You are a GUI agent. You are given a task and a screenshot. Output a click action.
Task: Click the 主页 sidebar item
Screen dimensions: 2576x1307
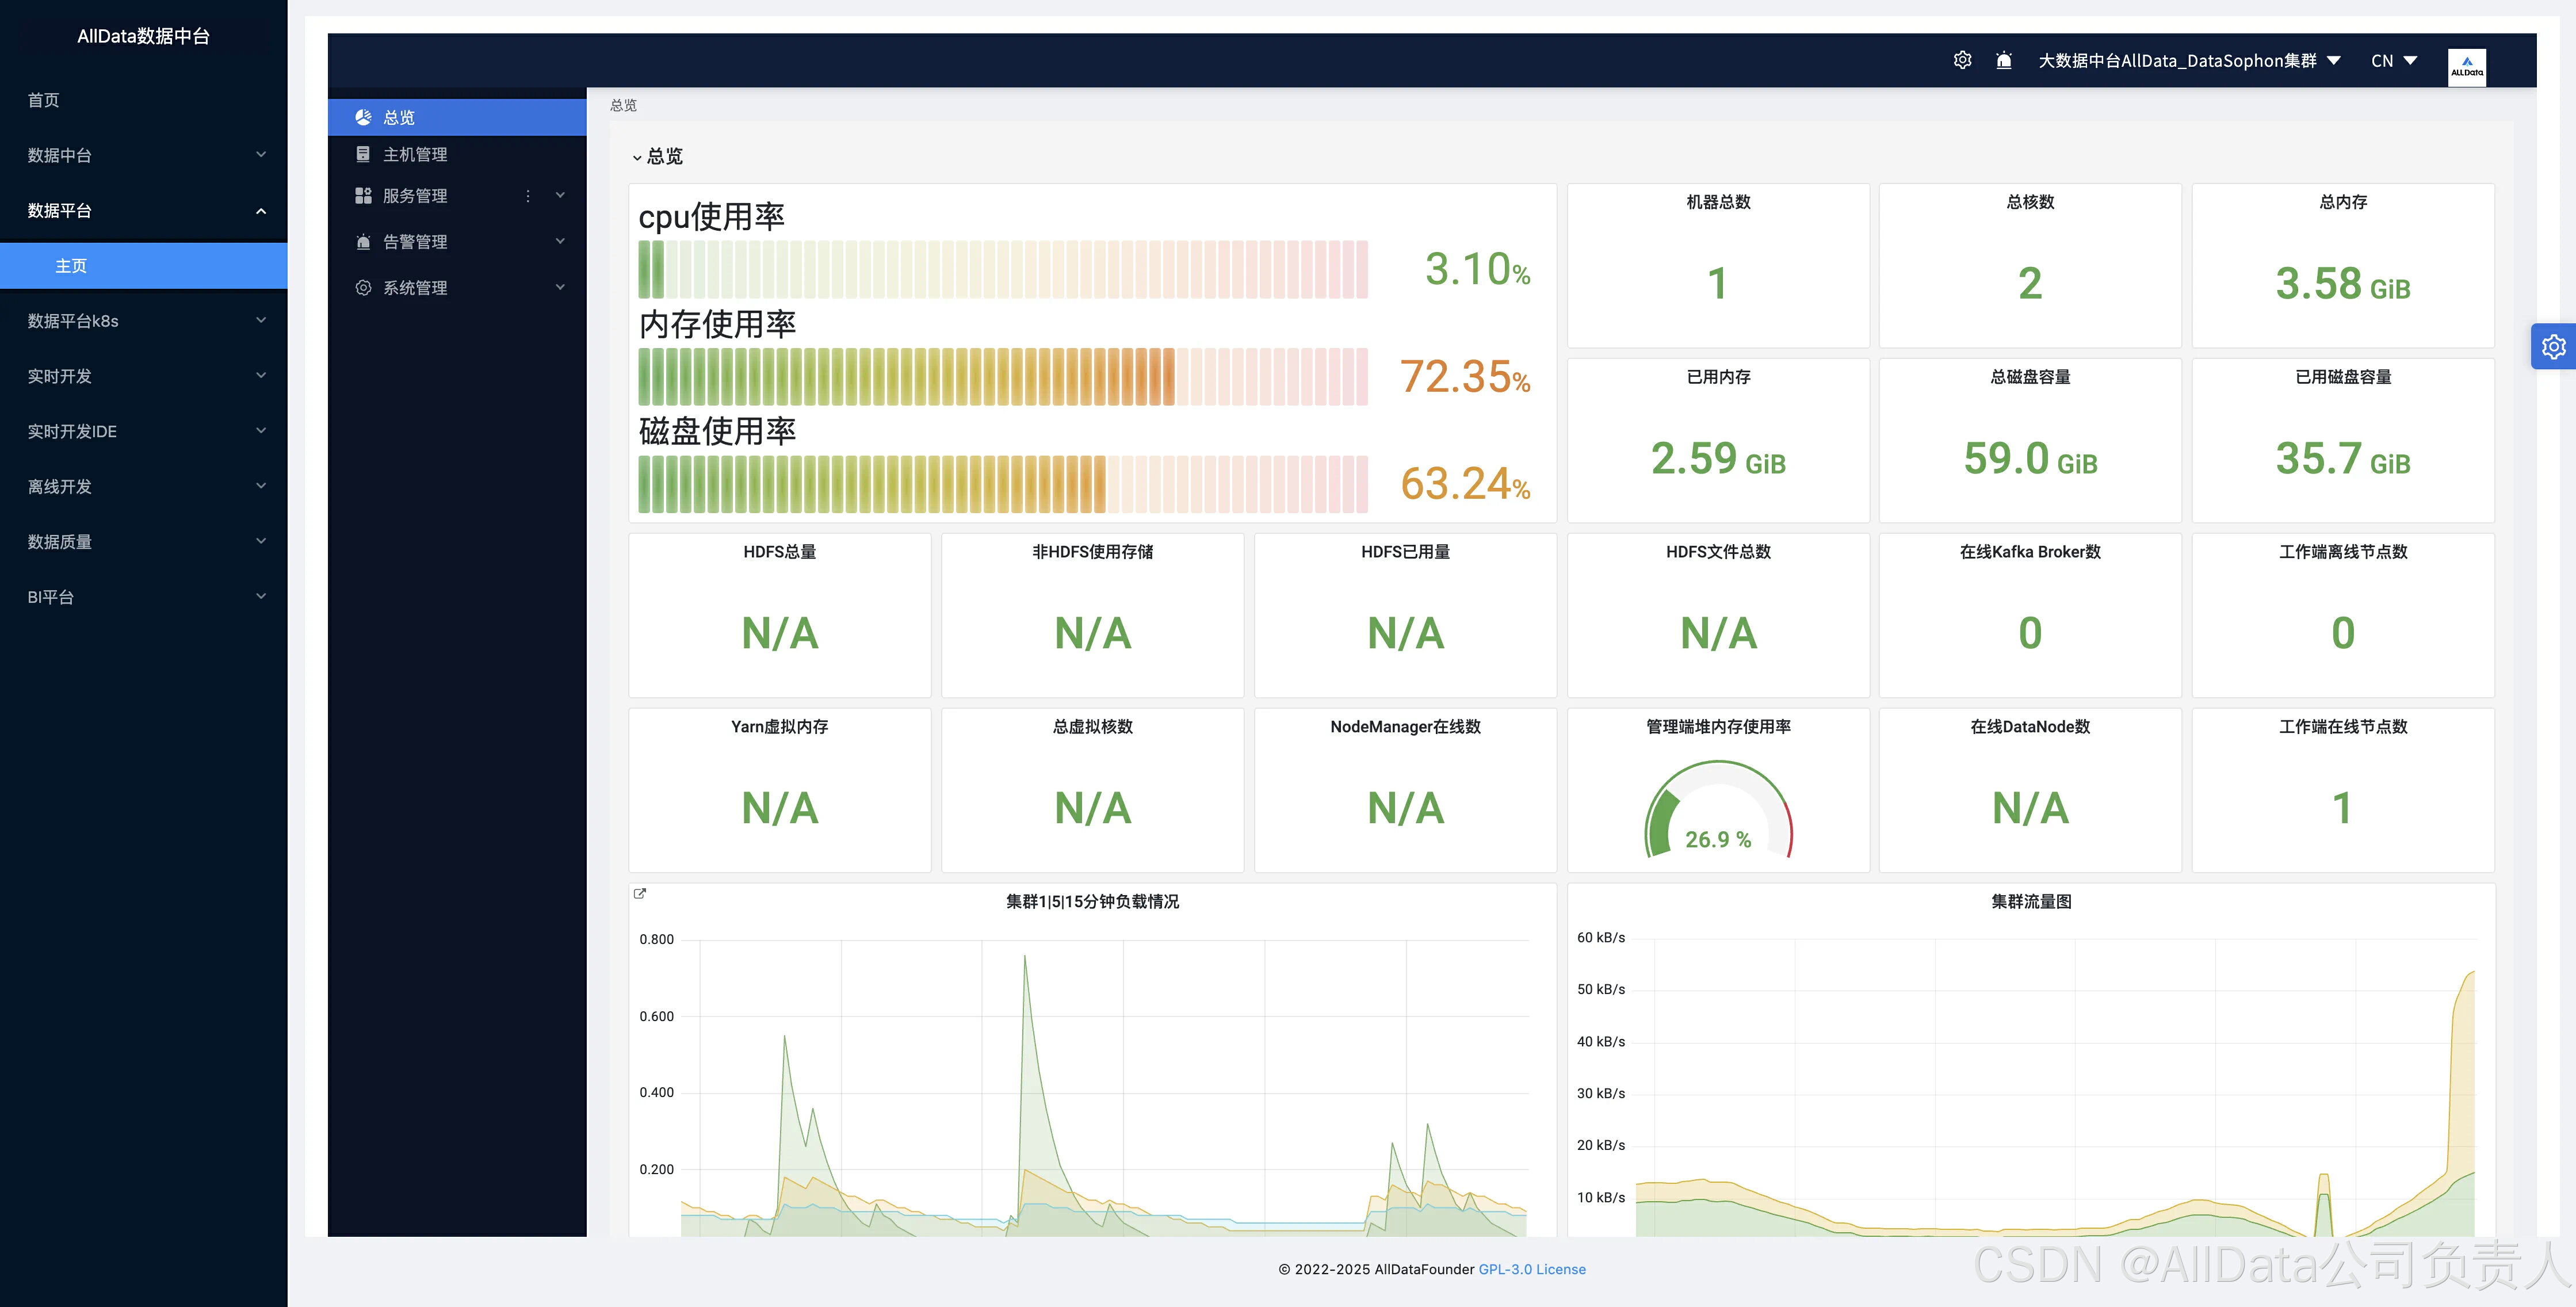(x=71, y=266)
